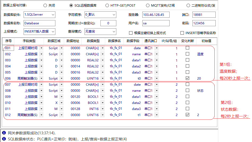Click the info icon beside 网关参数读取成功
This screenshot has height=142, width=252.
4,133
